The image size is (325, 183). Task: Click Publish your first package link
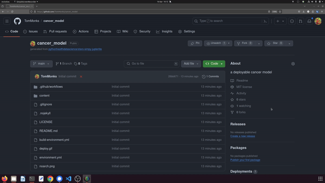[x=245, y=160]
